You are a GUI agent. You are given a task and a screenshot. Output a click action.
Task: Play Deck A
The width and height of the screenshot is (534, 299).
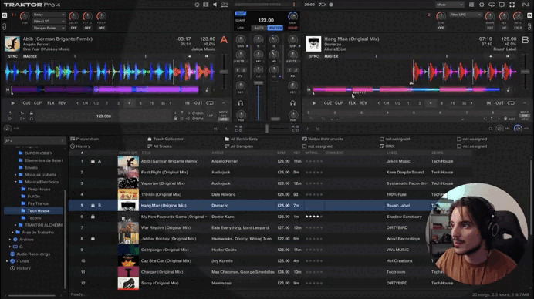(x=12, y=103)
